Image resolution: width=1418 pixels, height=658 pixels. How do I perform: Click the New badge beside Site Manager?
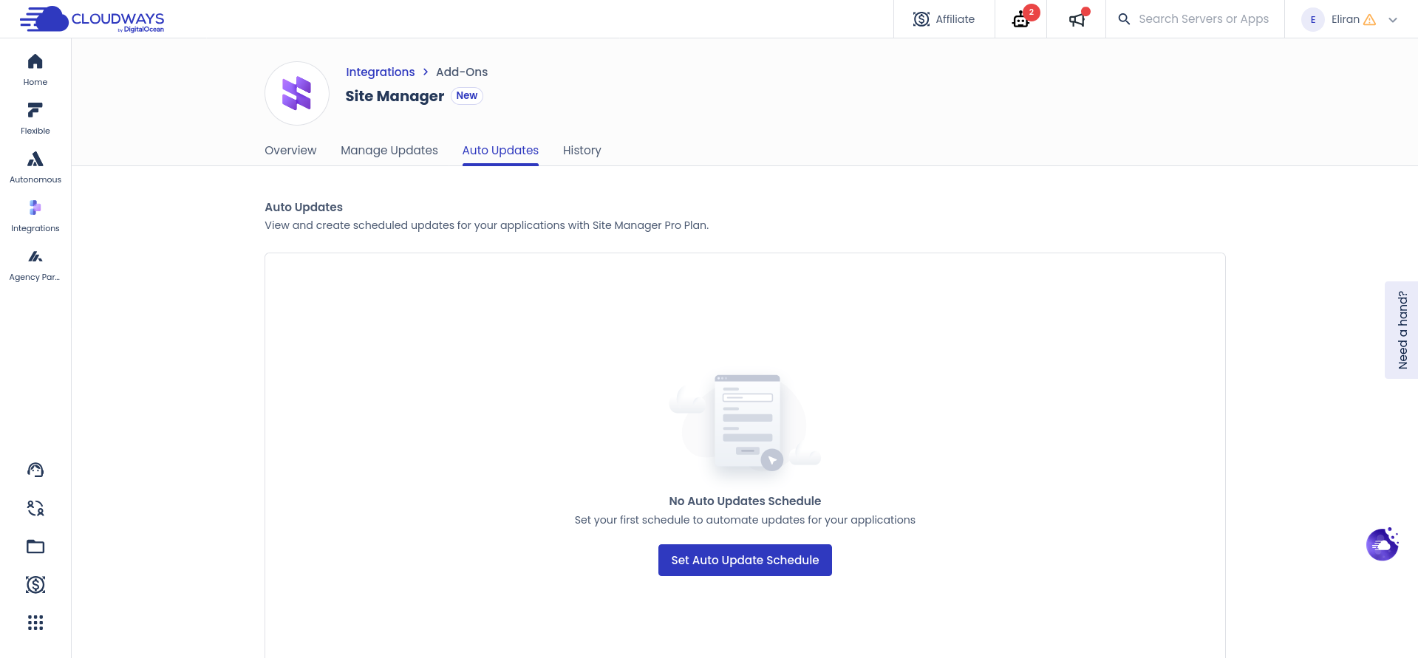pos(467,96)
